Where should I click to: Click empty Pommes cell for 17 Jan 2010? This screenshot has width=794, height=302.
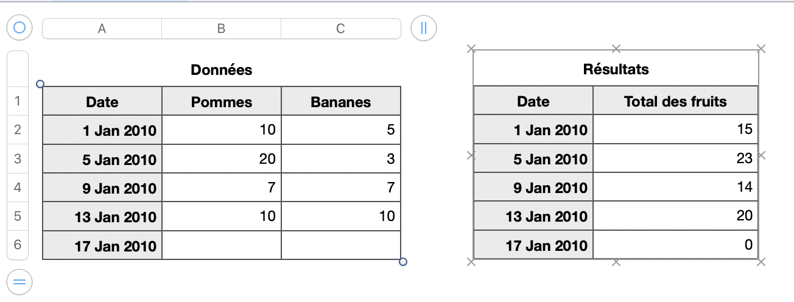221,245
